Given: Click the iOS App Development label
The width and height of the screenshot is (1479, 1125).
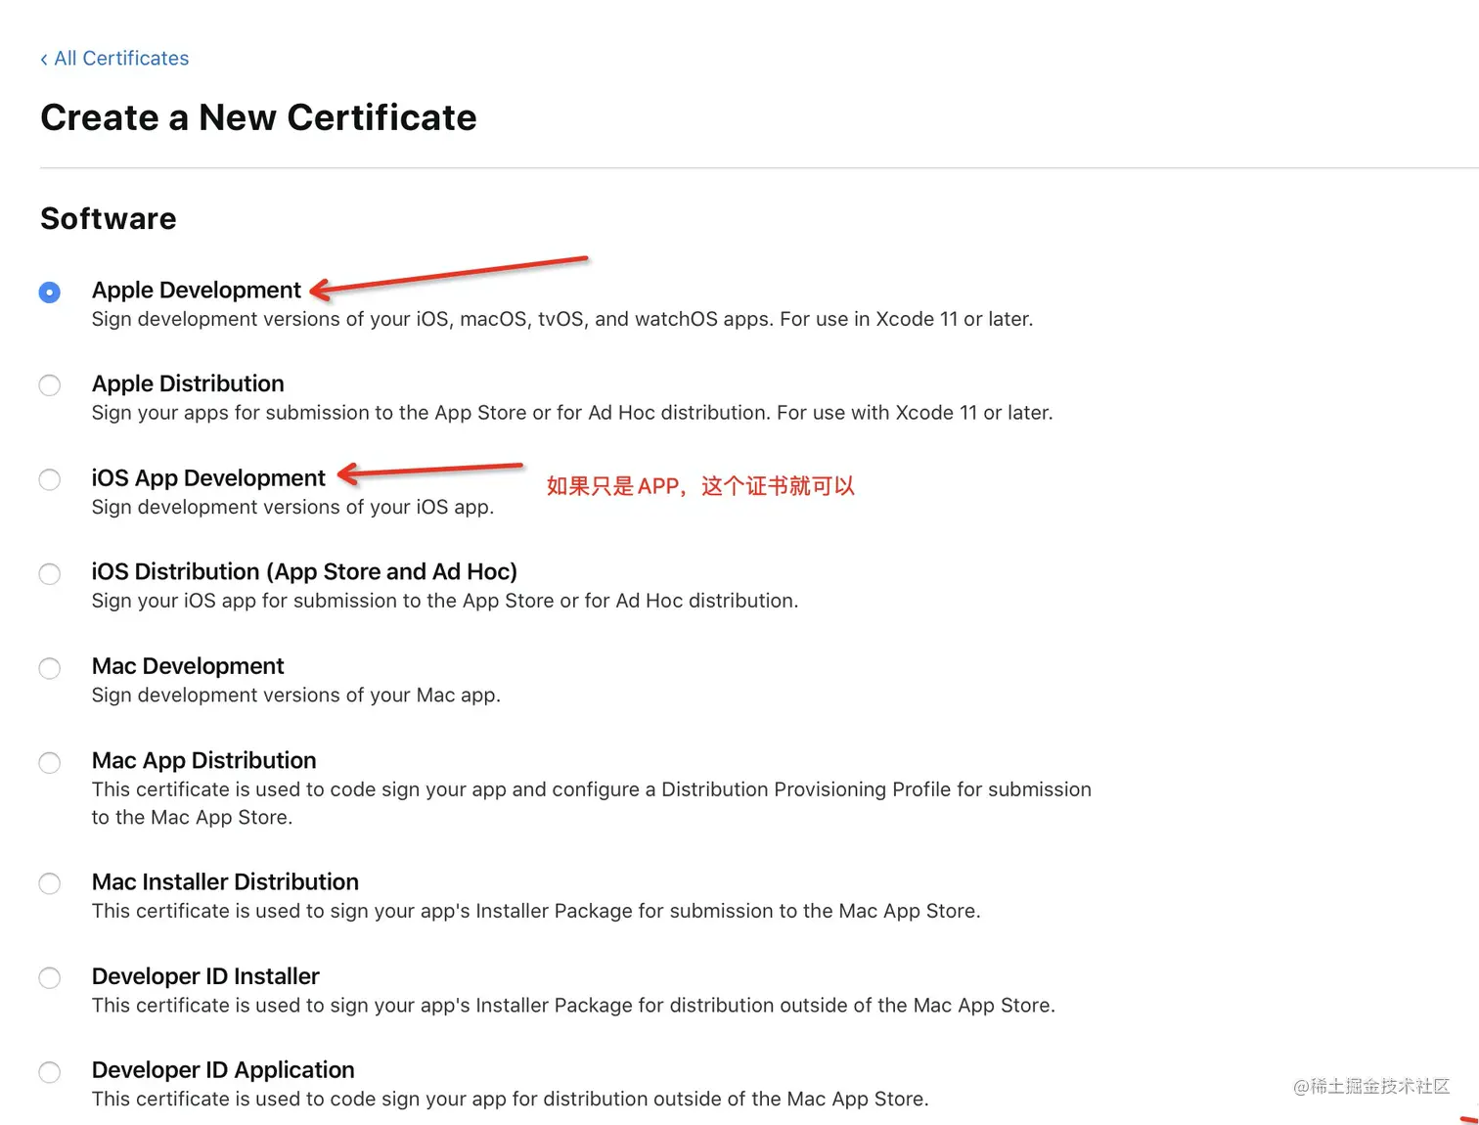Looking at the screenshot, I should 208,478.
